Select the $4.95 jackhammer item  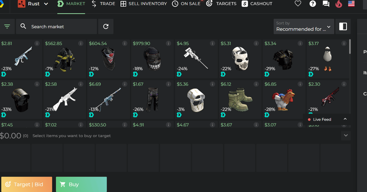pos(196,59)
